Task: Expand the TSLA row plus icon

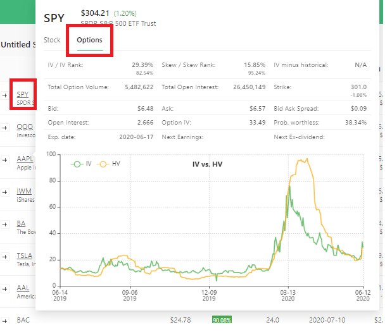Action: [5, 257]
